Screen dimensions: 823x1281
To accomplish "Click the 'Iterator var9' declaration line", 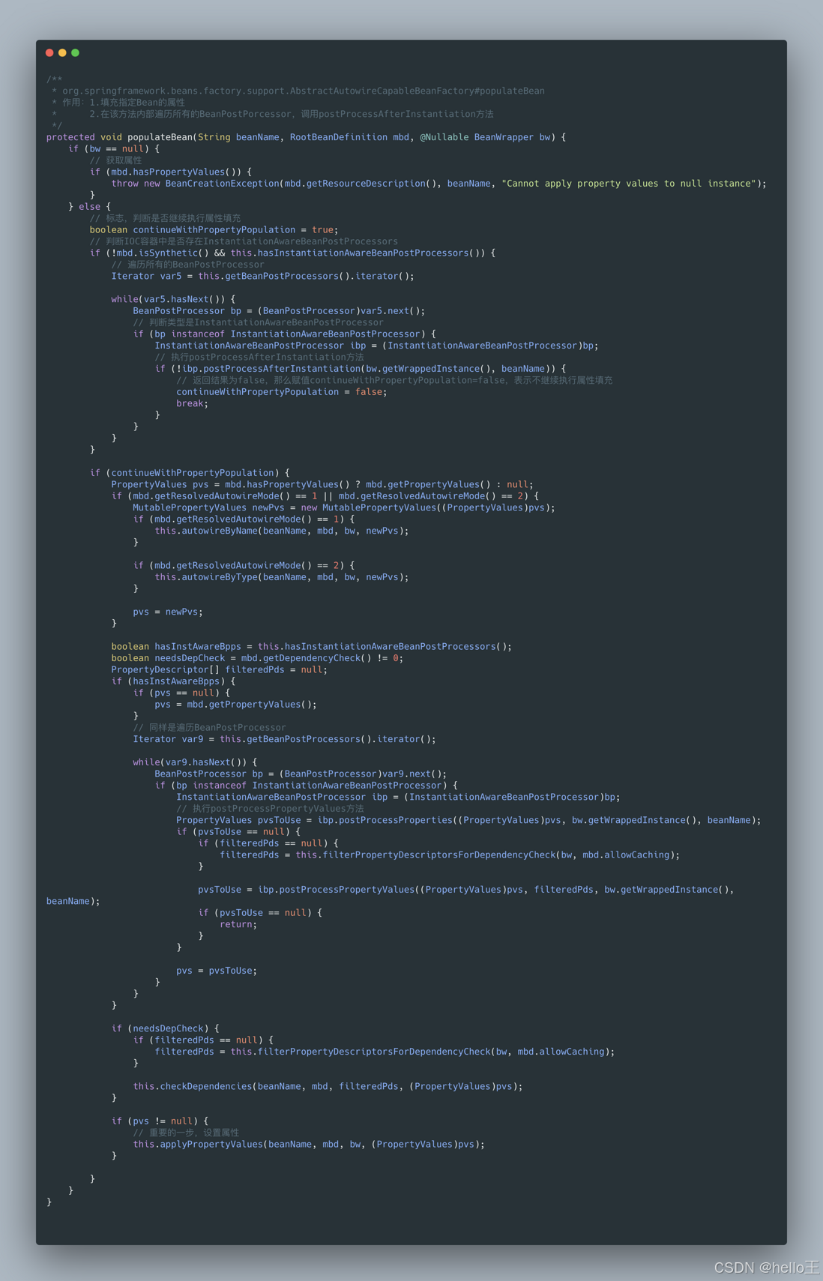I will tap(284, 739).
